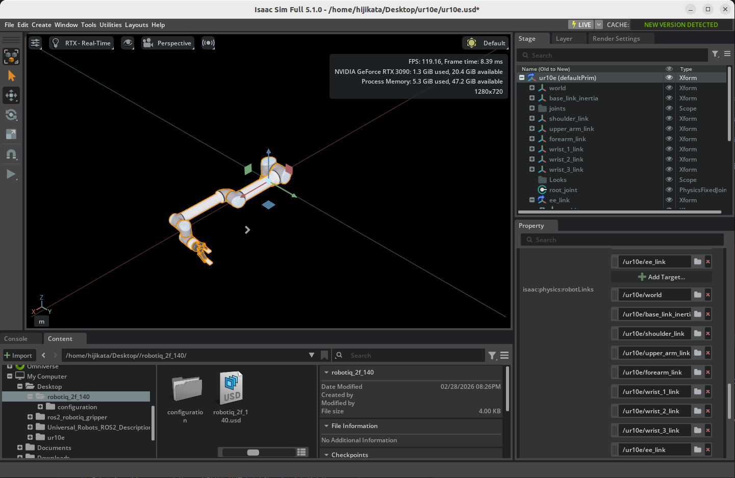Open the LIVE dropdown arrow

pyautogui.click(x=599, y=24)
